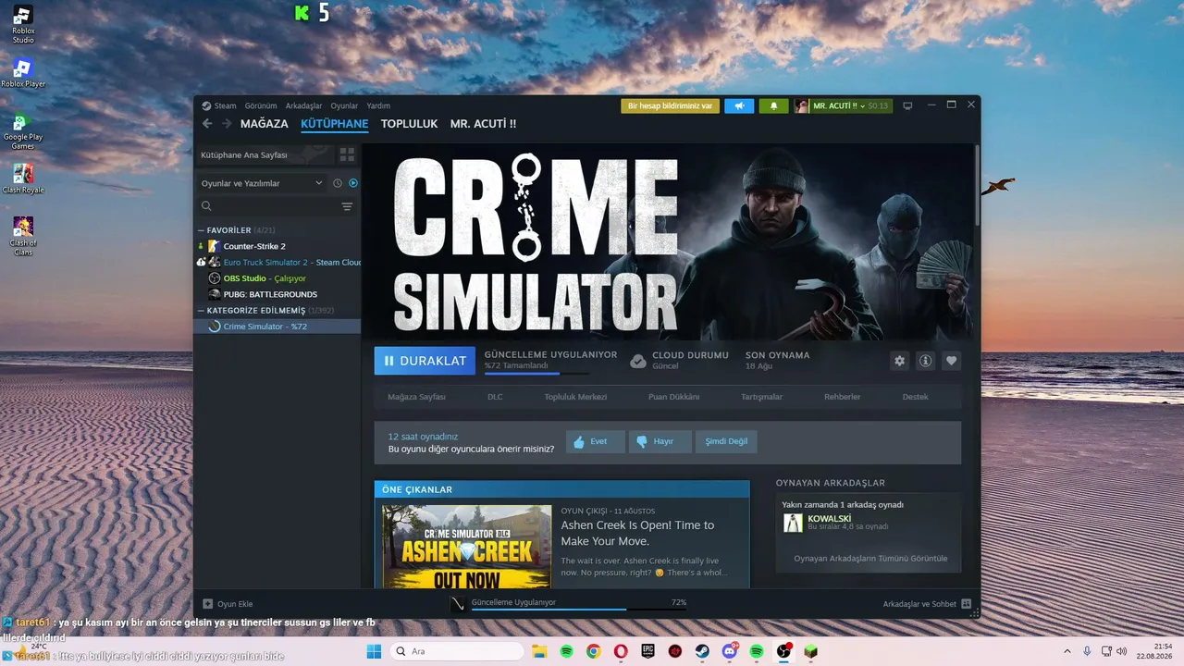
Task: Open the Steam notifications bell
Action: point(774,105)
